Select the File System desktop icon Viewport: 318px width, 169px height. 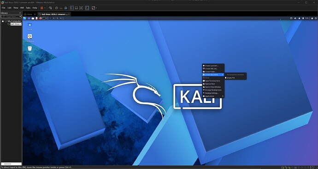click(x=29, y=38)
